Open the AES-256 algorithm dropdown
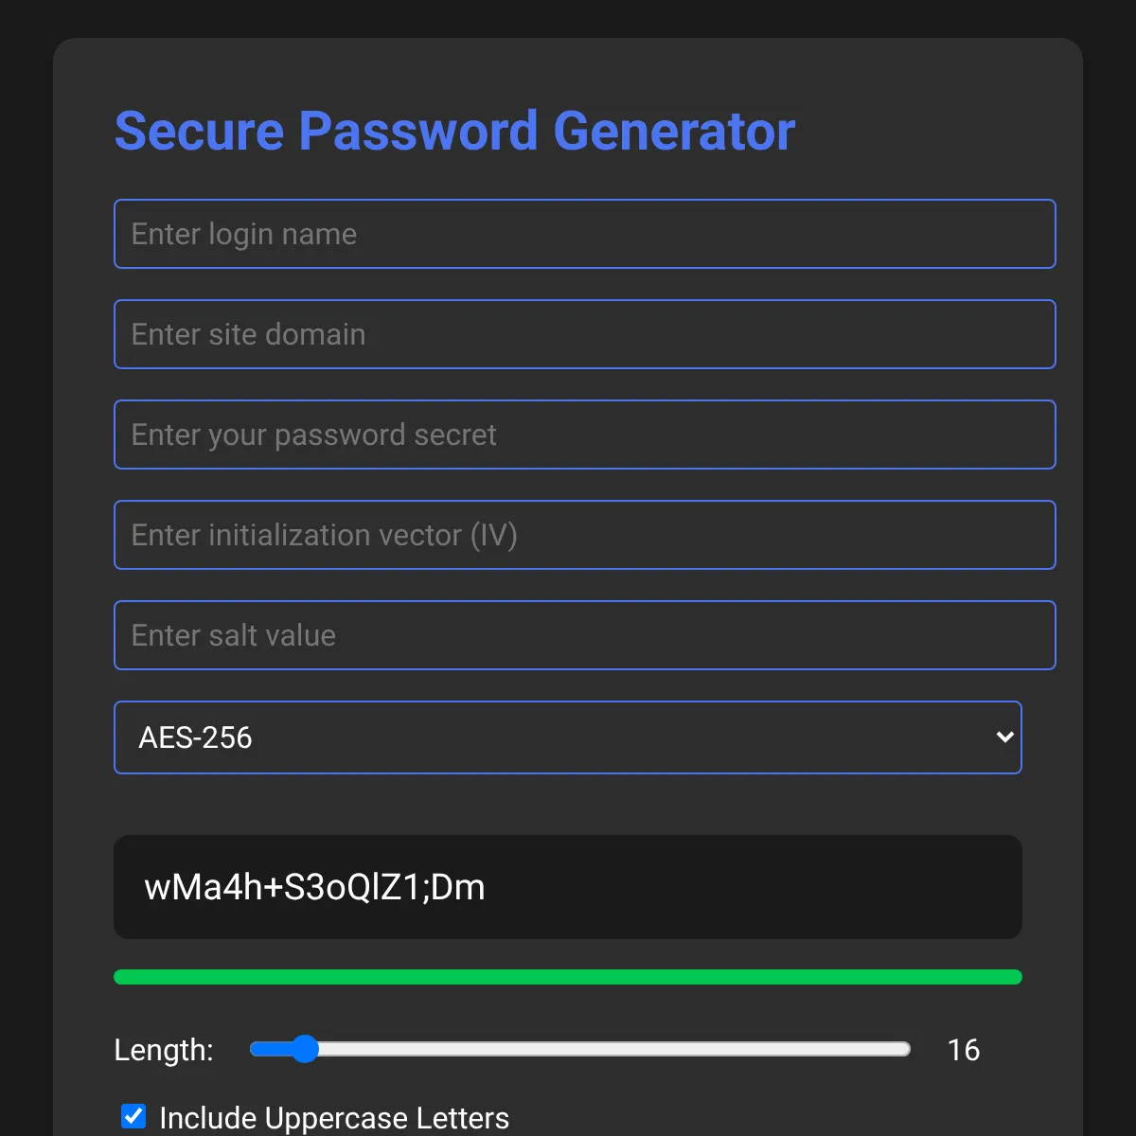1136x1136 pixels. tap(568, 737)
